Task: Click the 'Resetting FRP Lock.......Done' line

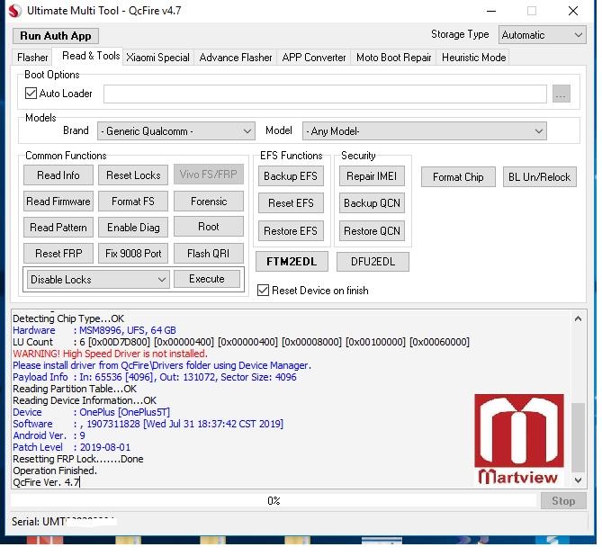Action: point(78,459)
